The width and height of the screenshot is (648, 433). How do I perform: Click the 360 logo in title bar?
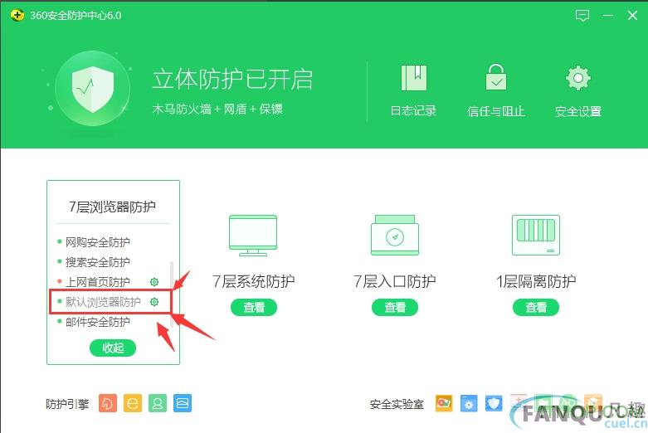coord(17,15)
